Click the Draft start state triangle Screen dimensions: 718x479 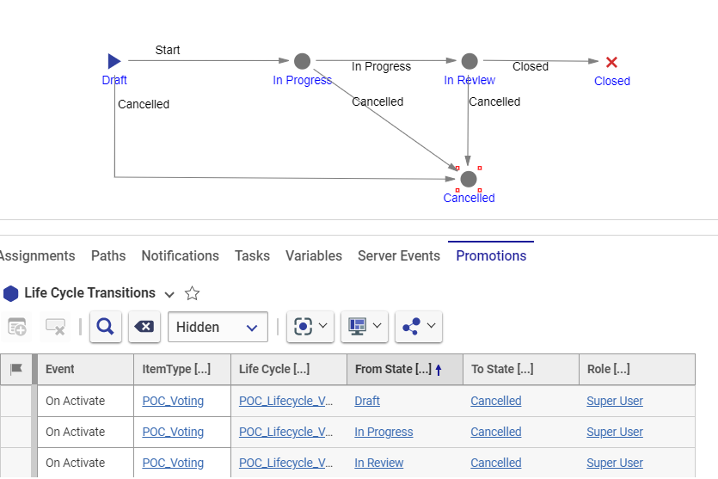pos(114,61)
